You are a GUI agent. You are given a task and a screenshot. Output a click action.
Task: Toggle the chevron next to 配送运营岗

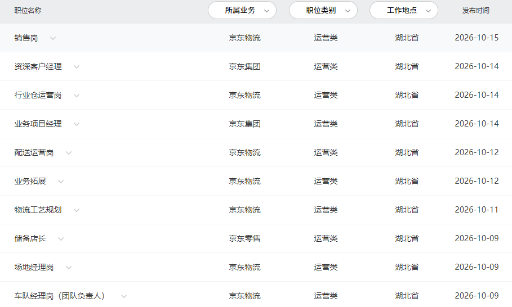[69, 153]
